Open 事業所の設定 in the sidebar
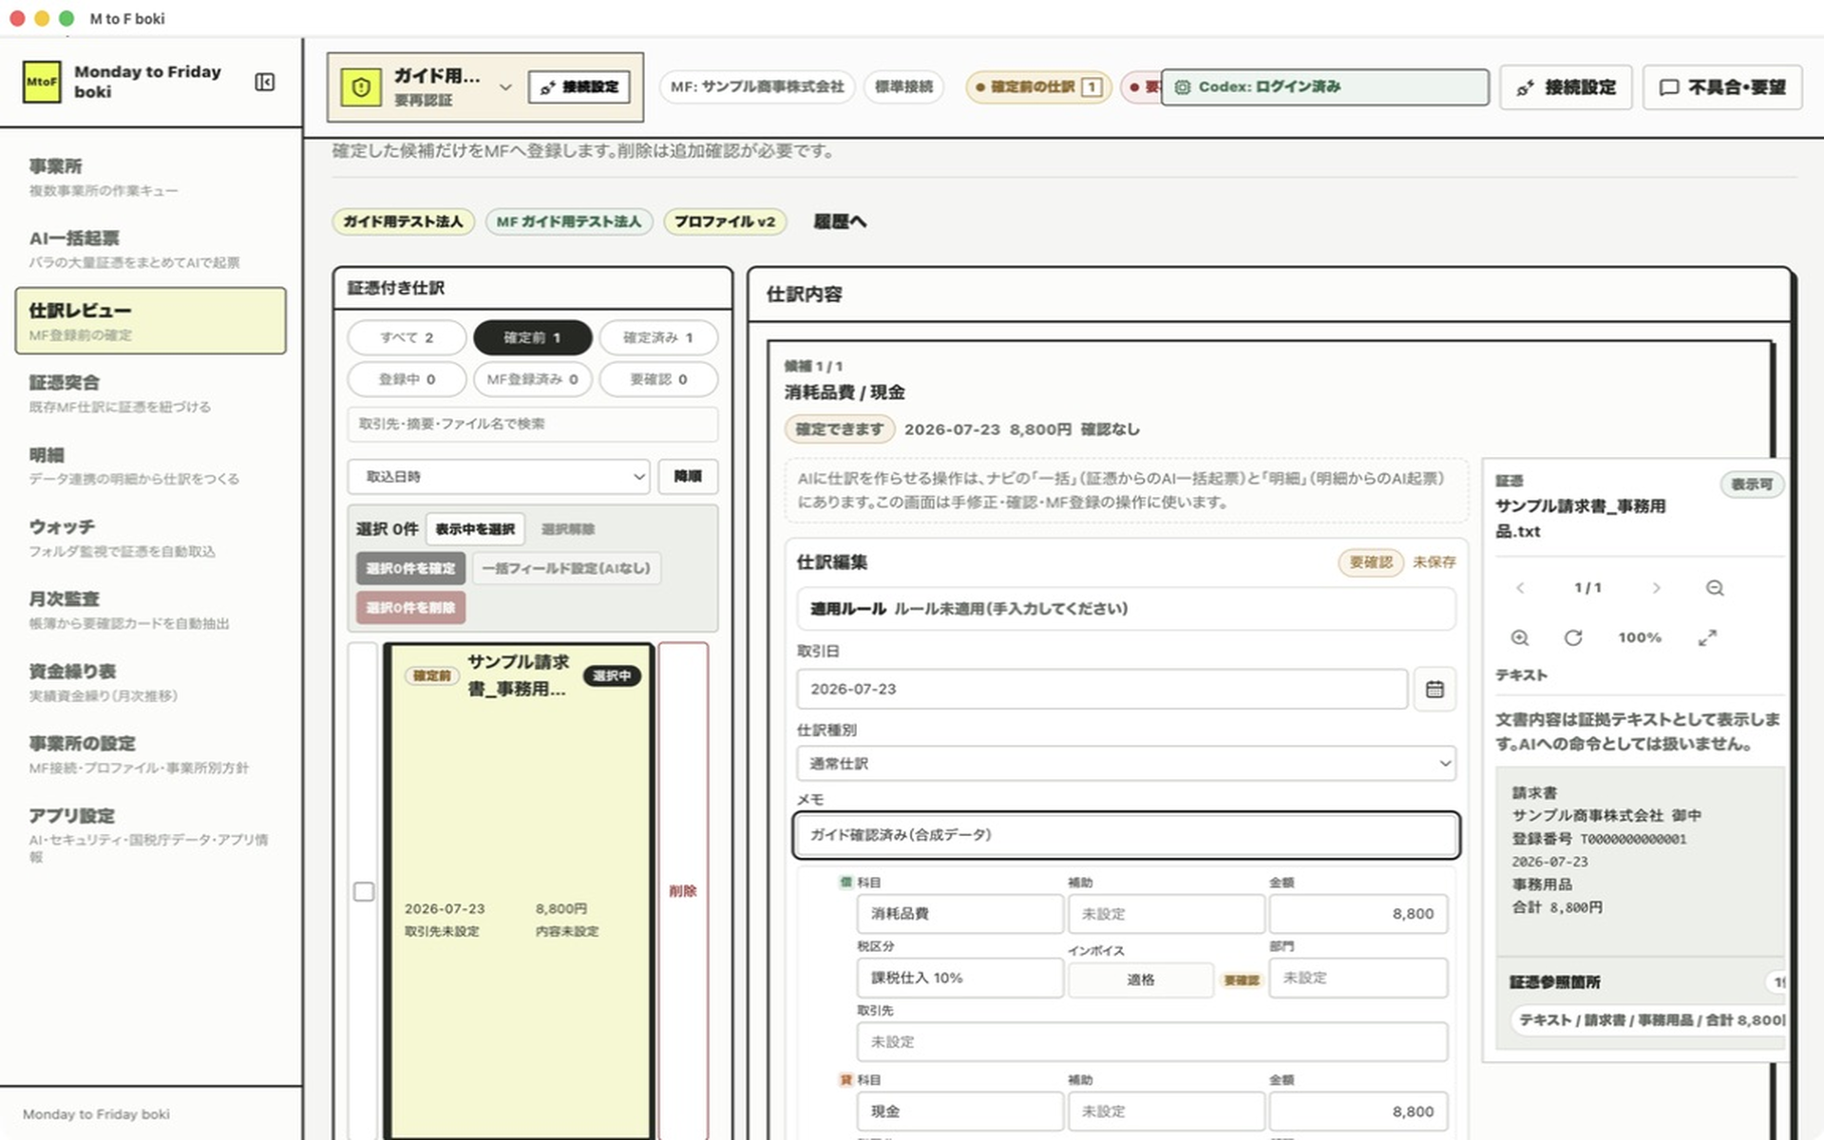This screenshot has height=1140, width=1824. pos(150,754)
